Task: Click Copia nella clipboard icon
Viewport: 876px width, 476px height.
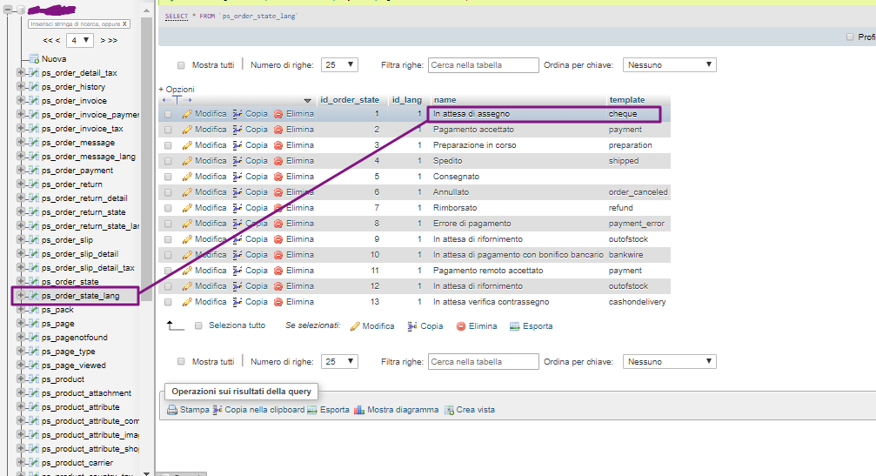Action: click(217, 410)
